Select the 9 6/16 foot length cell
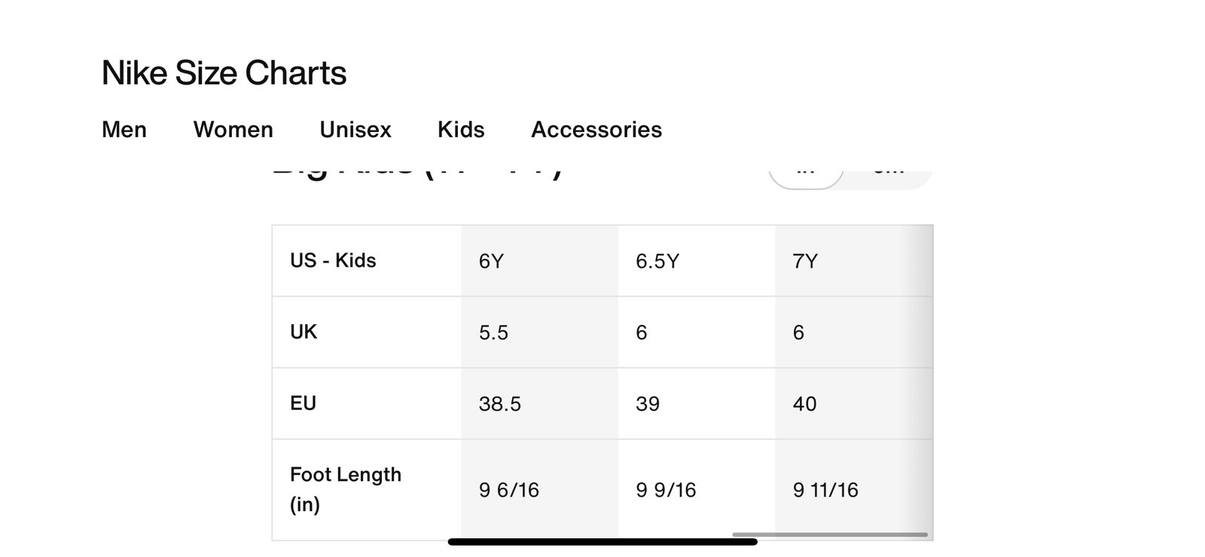Viewport: 1205px width, 557px height. coord(539,490)
